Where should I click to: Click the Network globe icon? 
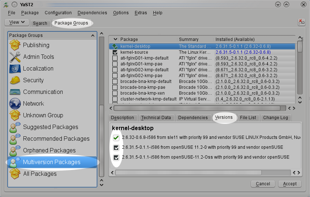[15, 104]
